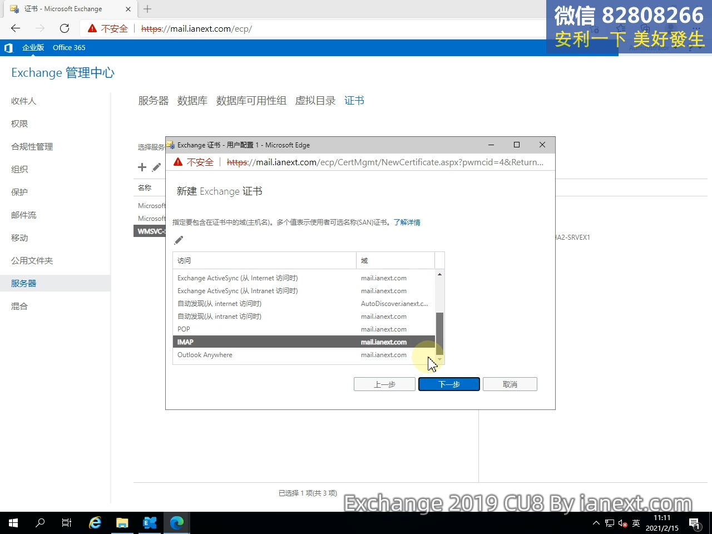Click the network icon in system tray

click(610, 523)
